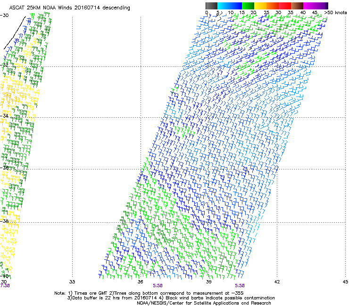Click the '5:58' time label nearest longitude 36
Screen dimensions: 349x306
[x=158, y=286]
